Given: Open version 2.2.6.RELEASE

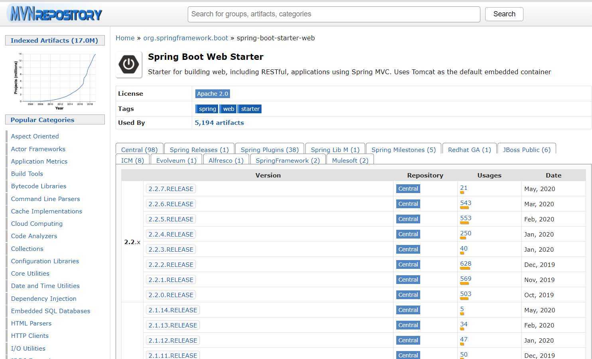Looking at the screenshot, I should pos(171,204).
